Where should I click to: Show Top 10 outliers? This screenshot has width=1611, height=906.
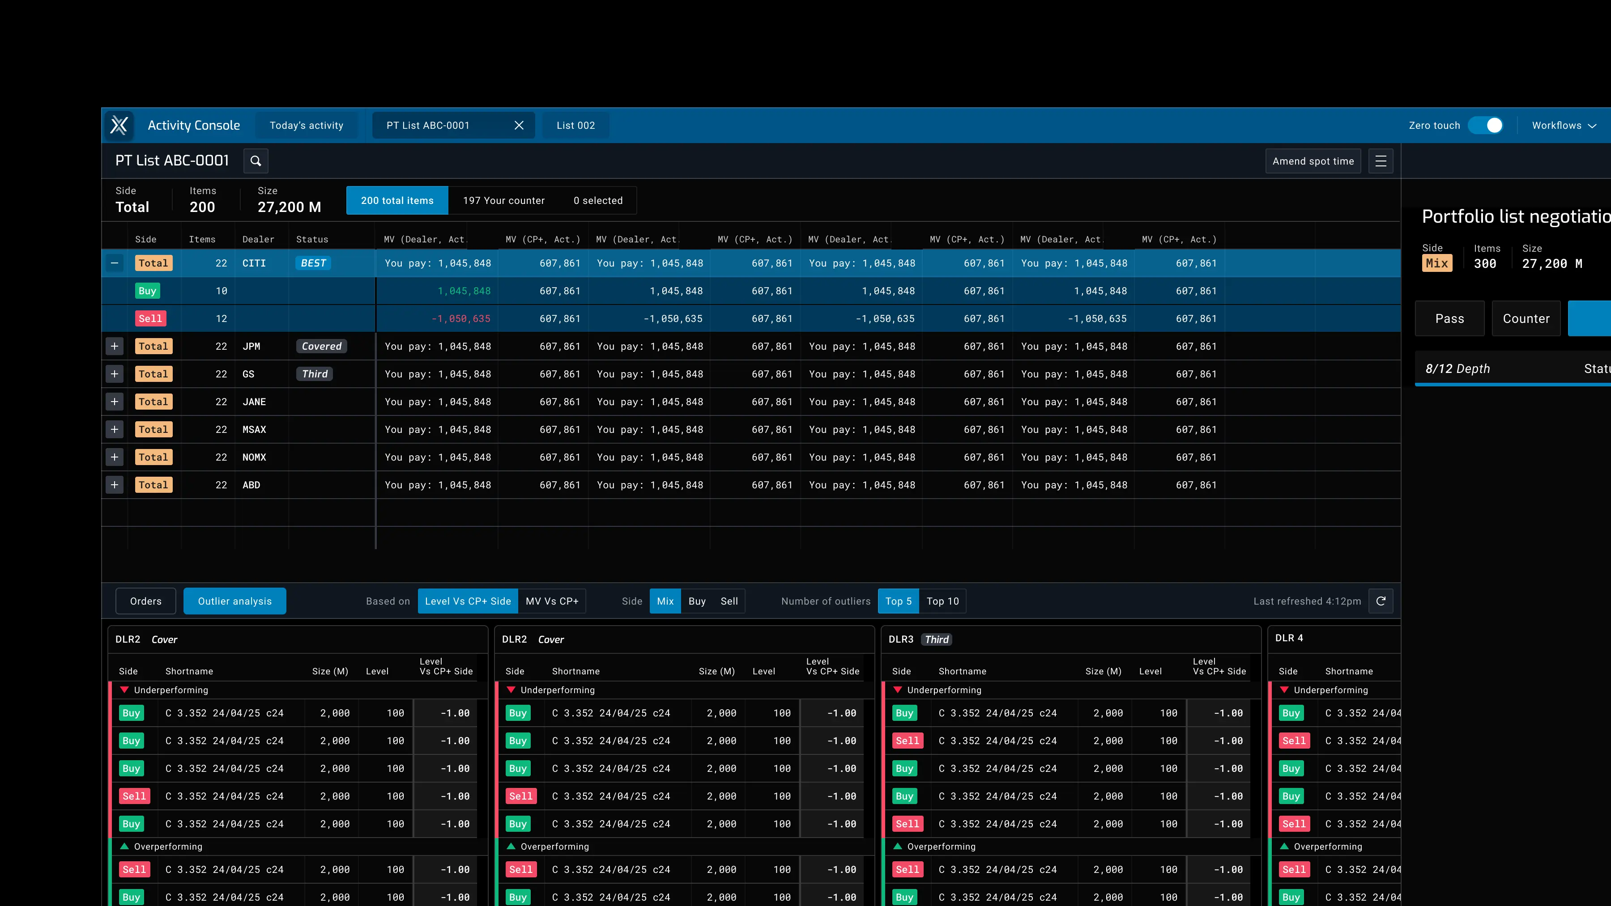[x=942, y=601]
